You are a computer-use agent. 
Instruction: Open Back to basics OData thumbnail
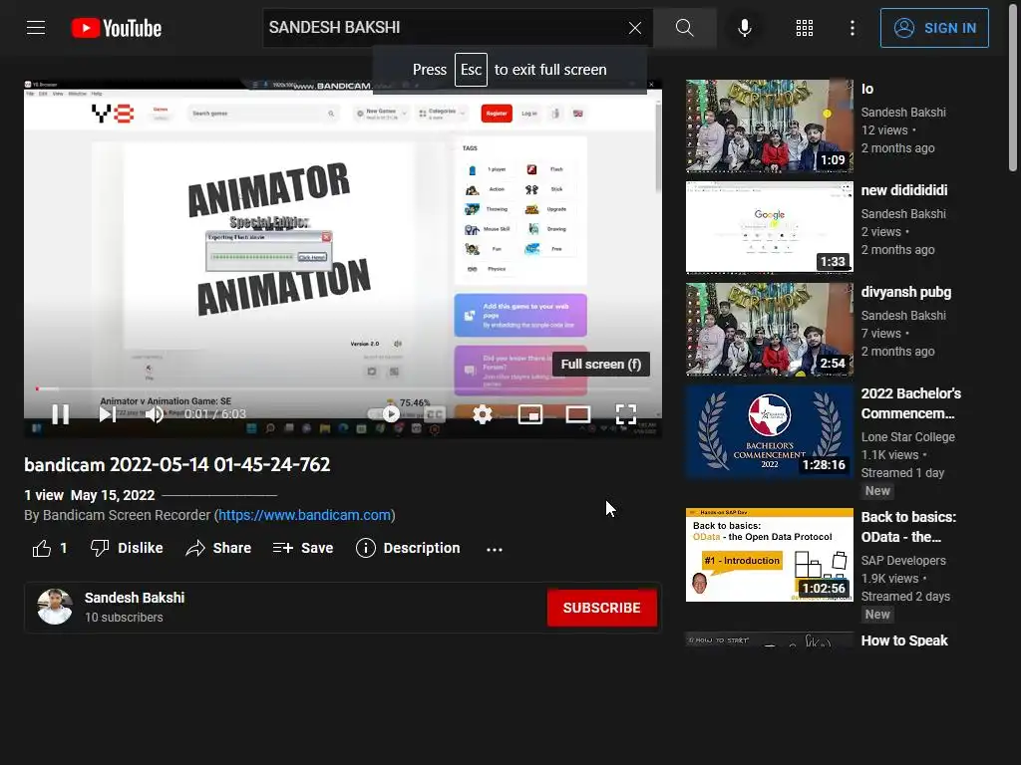(769, 555)
